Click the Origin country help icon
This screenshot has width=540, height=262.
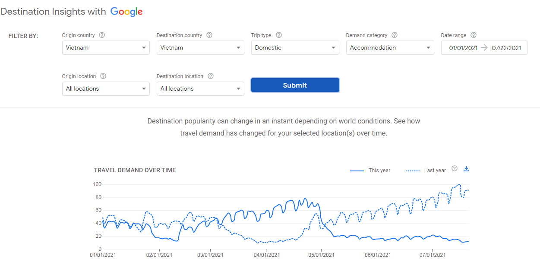point(102,35)
